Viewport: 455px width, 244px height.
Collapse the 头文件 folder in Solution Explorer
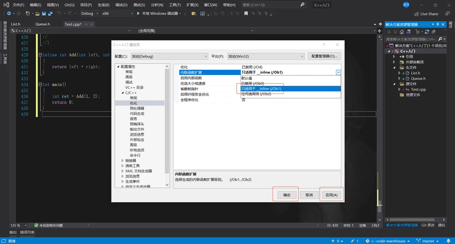[394, 68]
